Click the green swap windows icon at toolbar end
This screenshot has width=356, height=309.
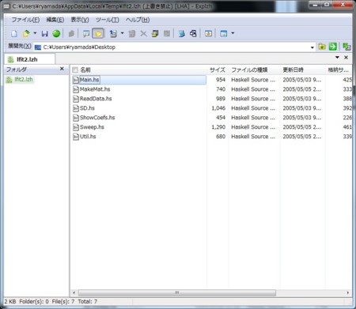[347, 47]
